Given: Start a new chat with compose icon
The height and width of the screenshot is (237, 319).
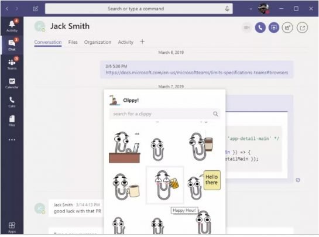Looking at the screenshot, I should (36, 9).
